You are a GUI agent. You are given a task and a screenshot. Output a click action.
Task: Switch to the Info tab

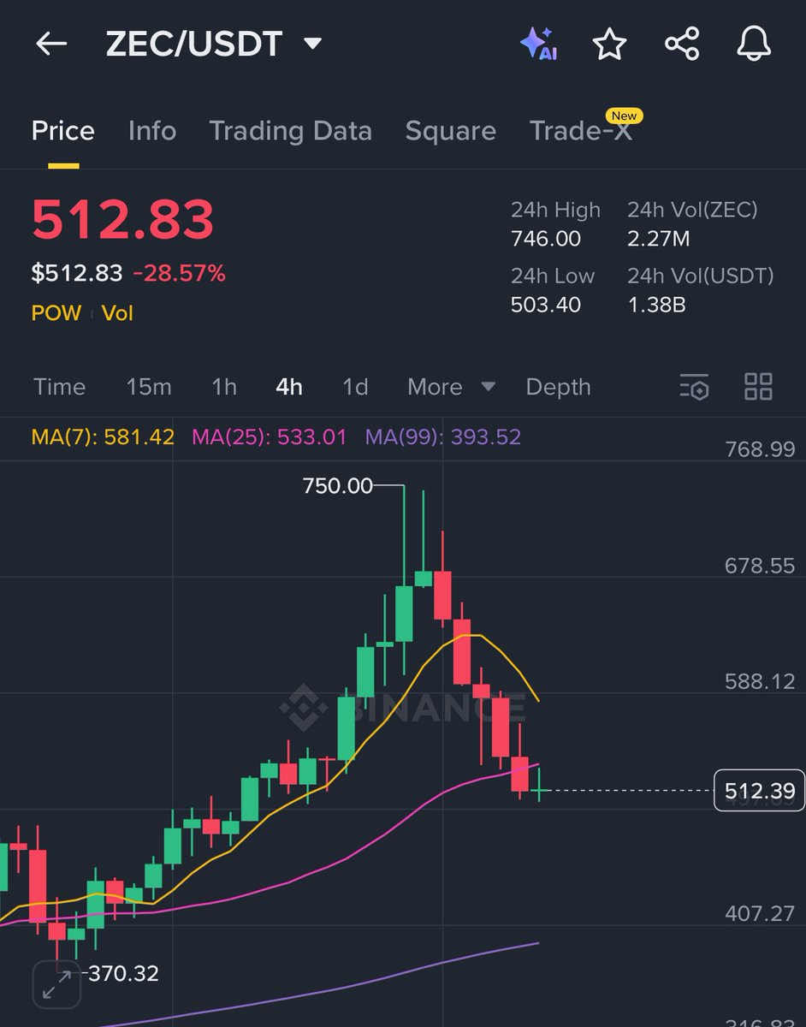coord(152,131)
